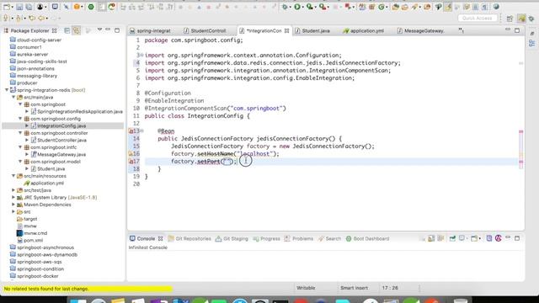
Task: Click the Open Type folder icon
Action: point(396,7)
